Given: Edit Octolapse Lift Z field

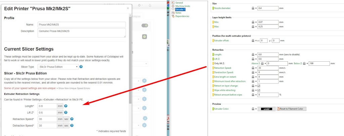Looking at the screenshot, I should point(47,113).
